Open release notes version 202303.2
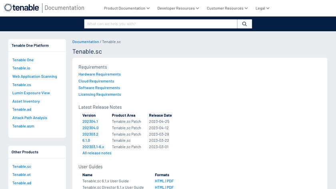Screen dimensions: 336x189 pos(90,134)
